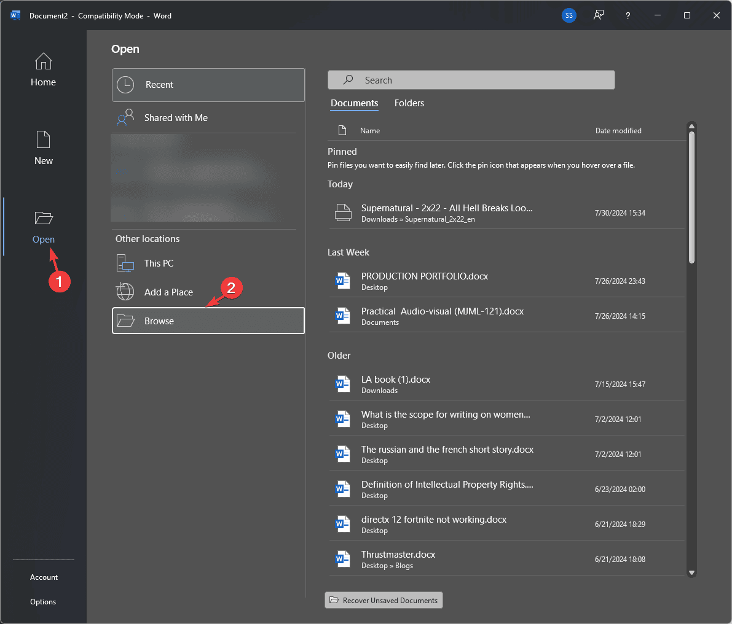
Task: Click the Shared with Me people icon
Action: pyautogui.click(x=125, y=117)
